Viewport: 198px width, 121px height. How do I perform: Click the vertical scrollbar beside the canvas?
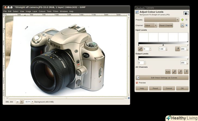pos(129,56)
